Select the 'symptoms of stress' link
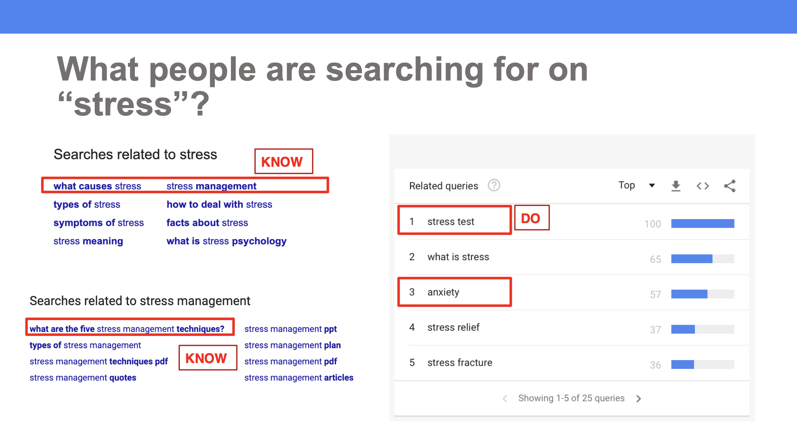Viewport: 797px width, 447px height. pyautogui.click(x=99, y=223)
